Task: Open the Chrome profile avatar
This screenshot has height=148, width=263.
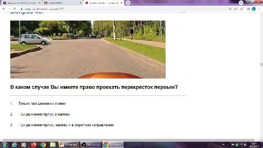Action: [x=254, y=9]
